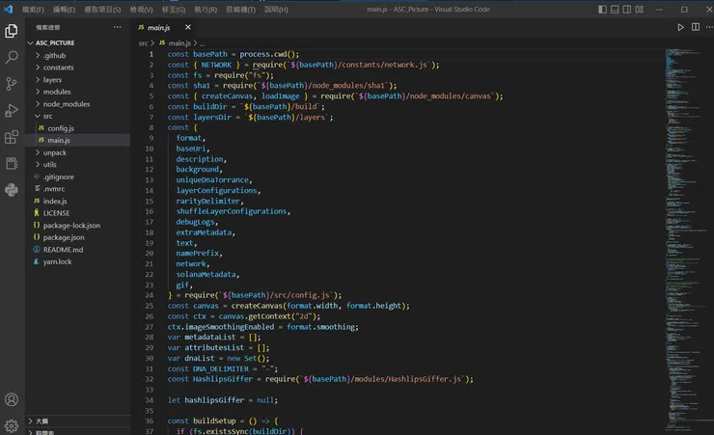Screen dimensions: 714x435
Task: Open the 檢視(V) menu
Action: pyautogui.click(x=141, y=9)
